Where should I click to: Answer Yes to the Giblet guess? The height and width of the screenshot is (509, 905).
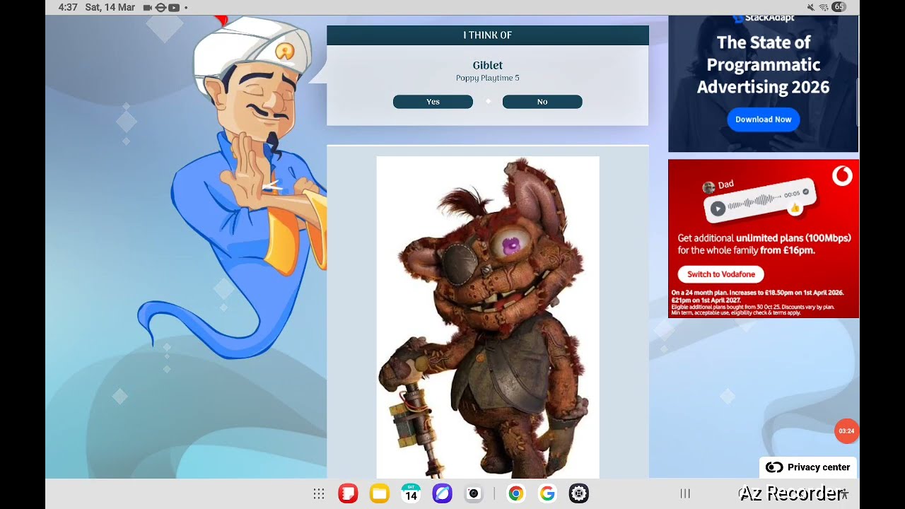coord(433,102)
